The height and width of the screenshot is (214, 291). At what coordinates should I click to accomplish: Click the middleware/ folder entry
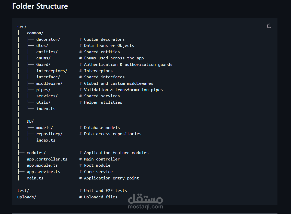49,83
